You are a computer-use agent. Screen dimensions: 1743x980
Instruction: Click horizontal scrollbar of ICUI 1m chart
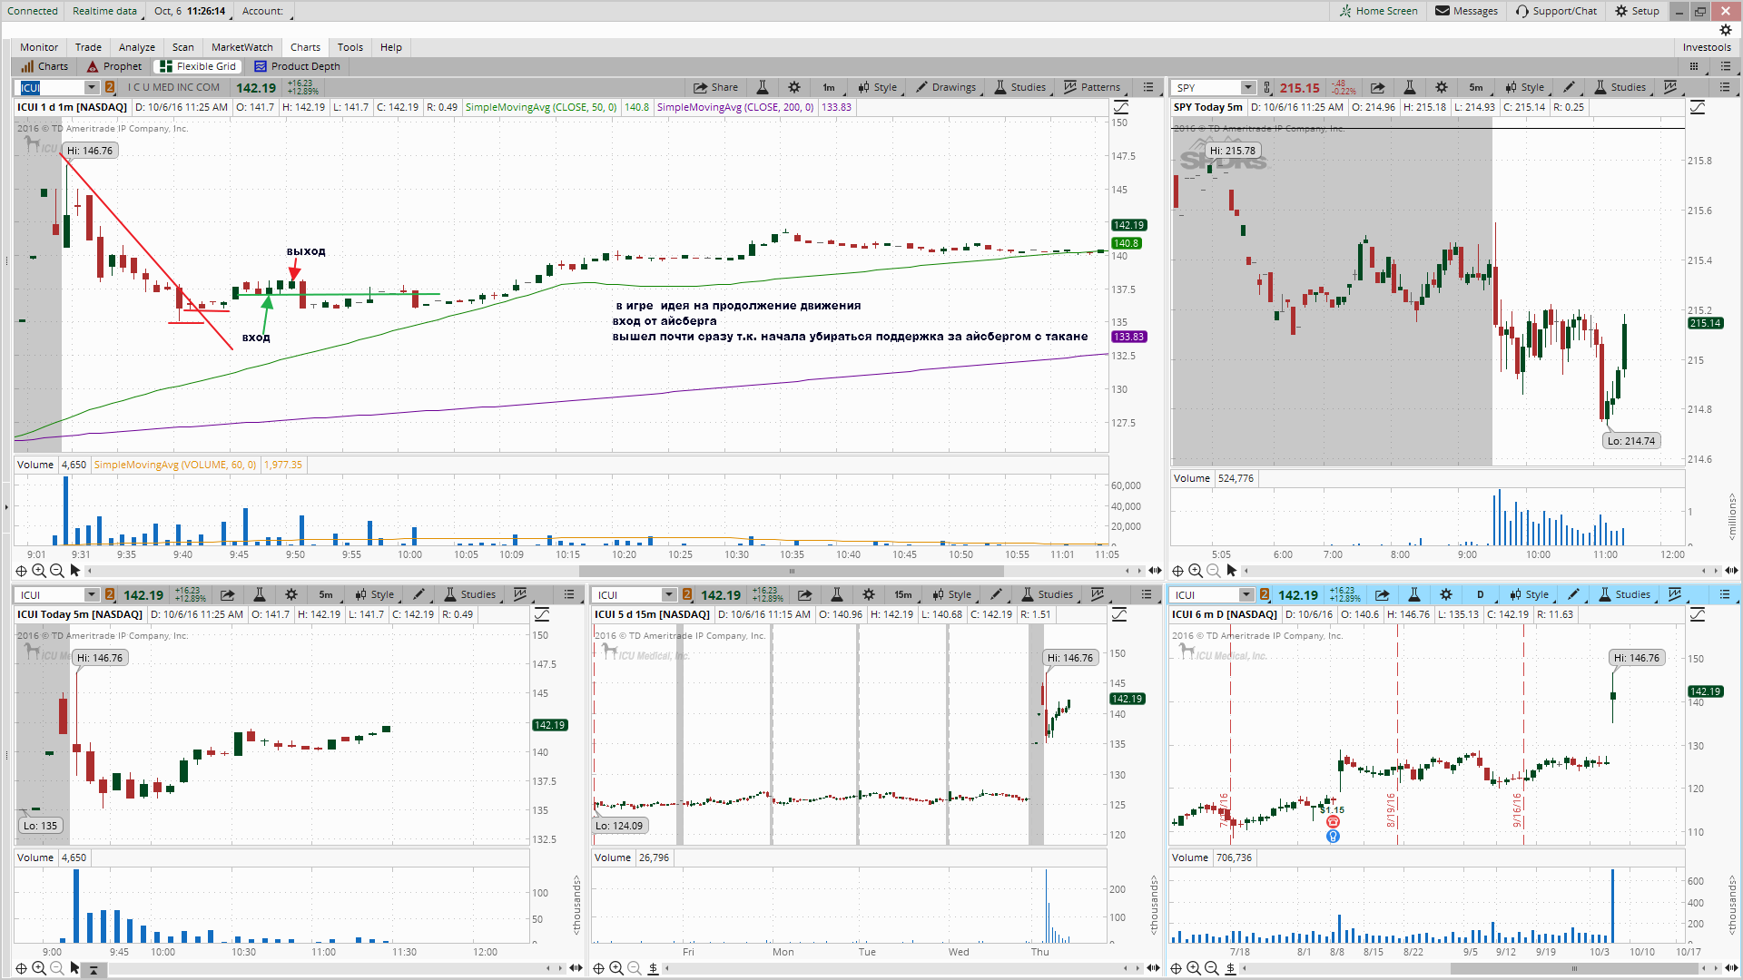pyautogui.click(x=792, y=571)
